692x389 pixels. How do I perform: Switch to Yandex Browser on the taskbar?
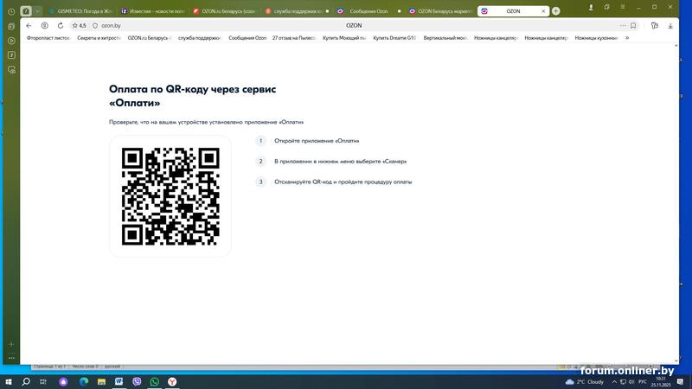(172, 381)
